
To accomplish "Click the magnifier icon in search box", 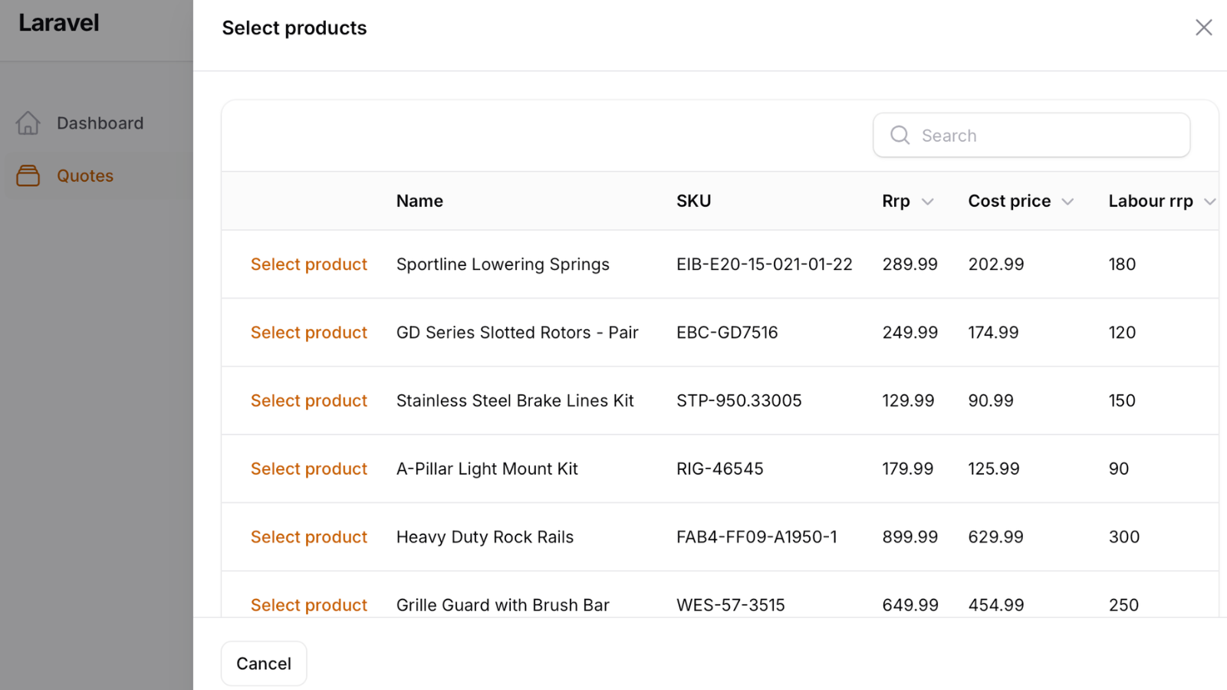I will click(x=900, y=136).
